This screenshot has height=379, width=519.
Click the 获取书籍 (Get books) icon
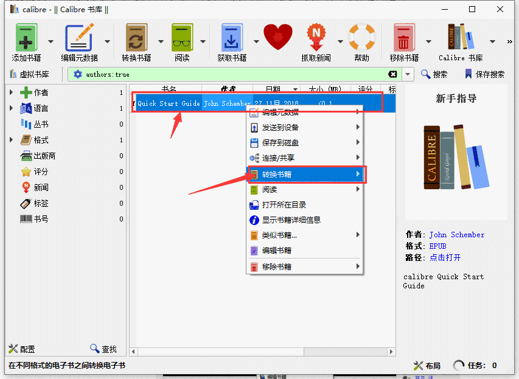click(232, 37)
